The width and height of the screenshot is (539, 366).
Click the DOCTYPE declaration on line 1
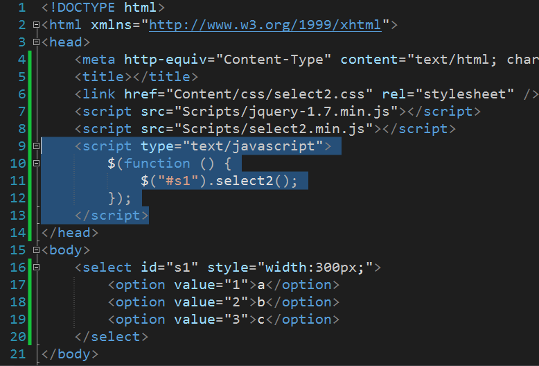[x=103, y=8]
